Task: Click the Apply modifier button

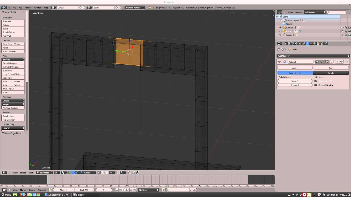Action: coord(295,68)
